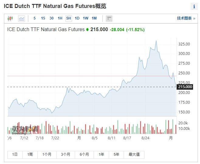Select the 5-minute interval

[x=35, y=18]
